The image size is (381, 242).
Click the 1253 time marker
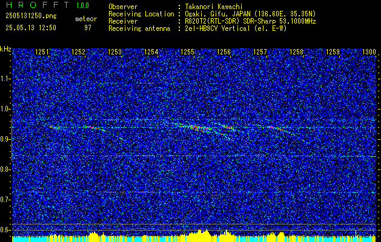(x=114, y=52)
